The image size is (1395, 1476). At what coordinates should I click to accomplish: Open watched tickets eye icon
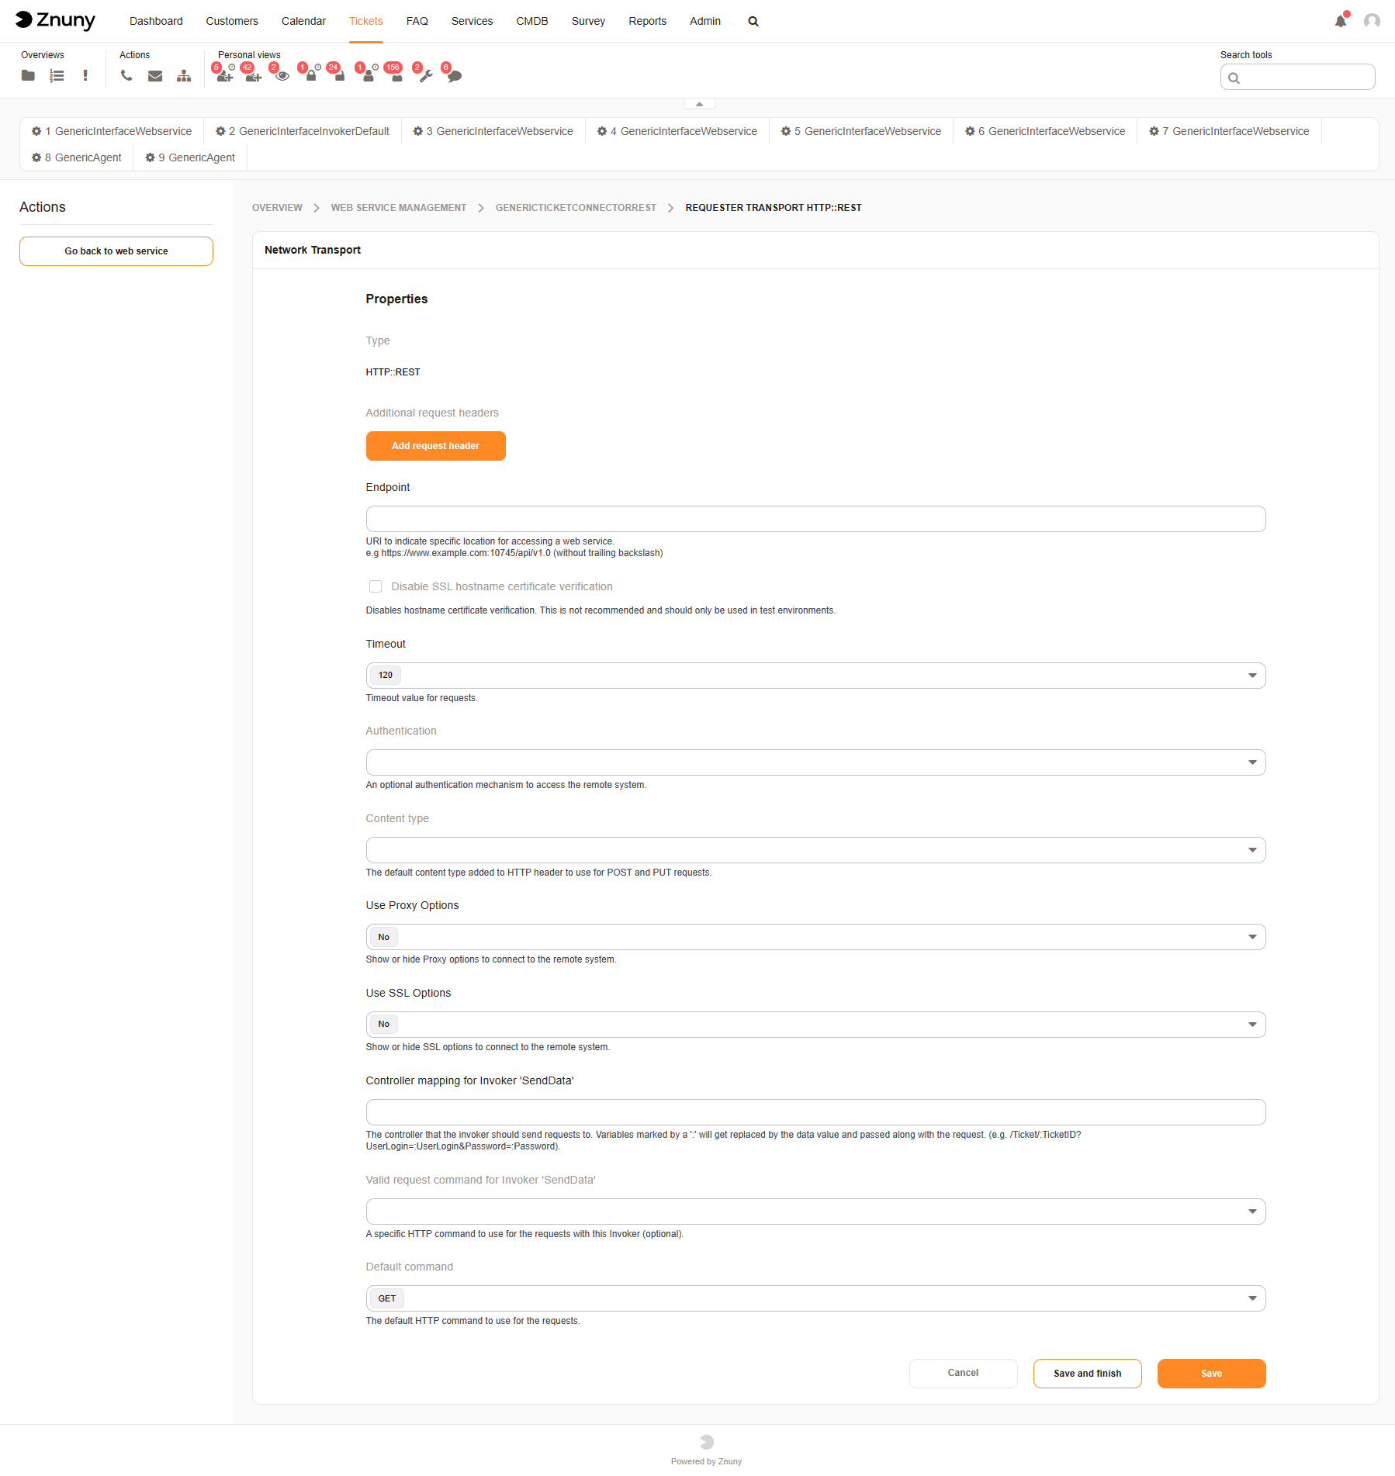tap(282, 76)
